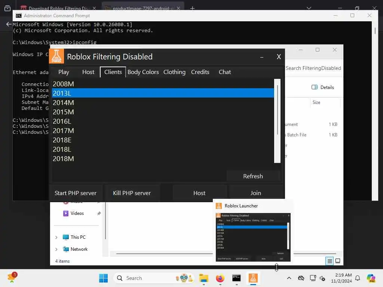Image resolution: width=383 pixels, height=287 pixels.
Task: Select the 2016L client
Action: (163, 121)
